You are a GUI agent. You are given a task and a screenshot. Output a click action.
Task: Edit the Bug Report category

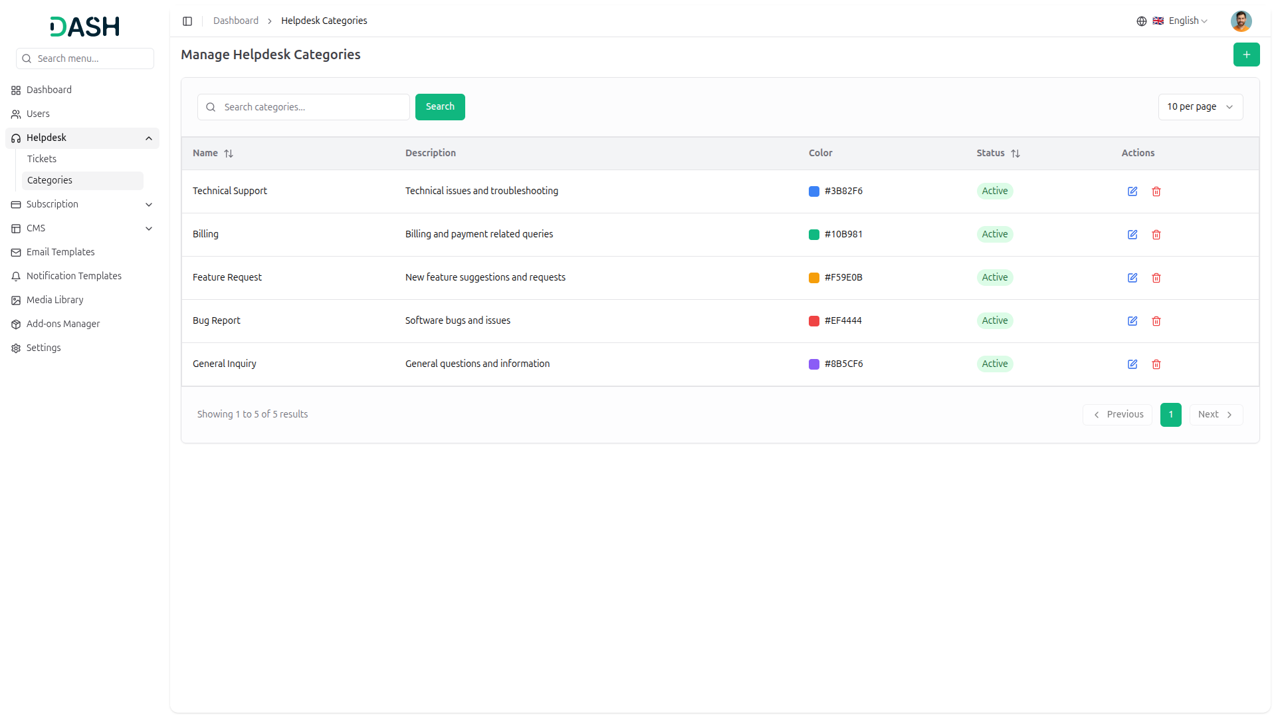pyautogui.click(x=1132, y=321)
